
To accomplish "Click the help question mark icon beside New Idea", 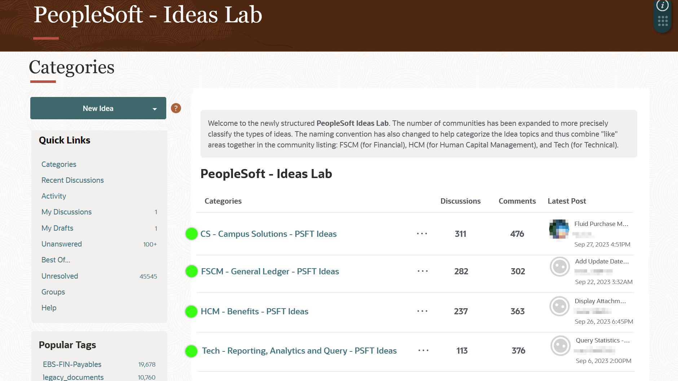I will pos(176,108).
